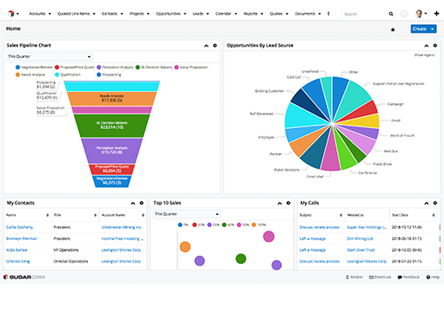Sort calls by Subject column arrows

341,215
